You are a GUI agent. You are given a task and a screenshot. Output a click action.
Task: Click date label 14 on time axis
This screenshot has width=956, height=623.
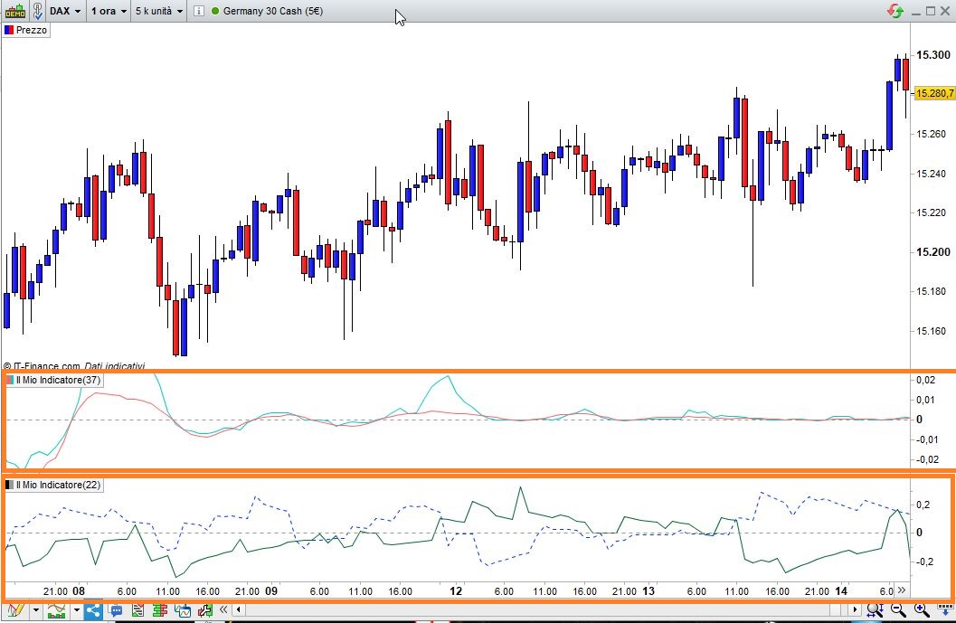pyautogui.click(x=841, y=590)
